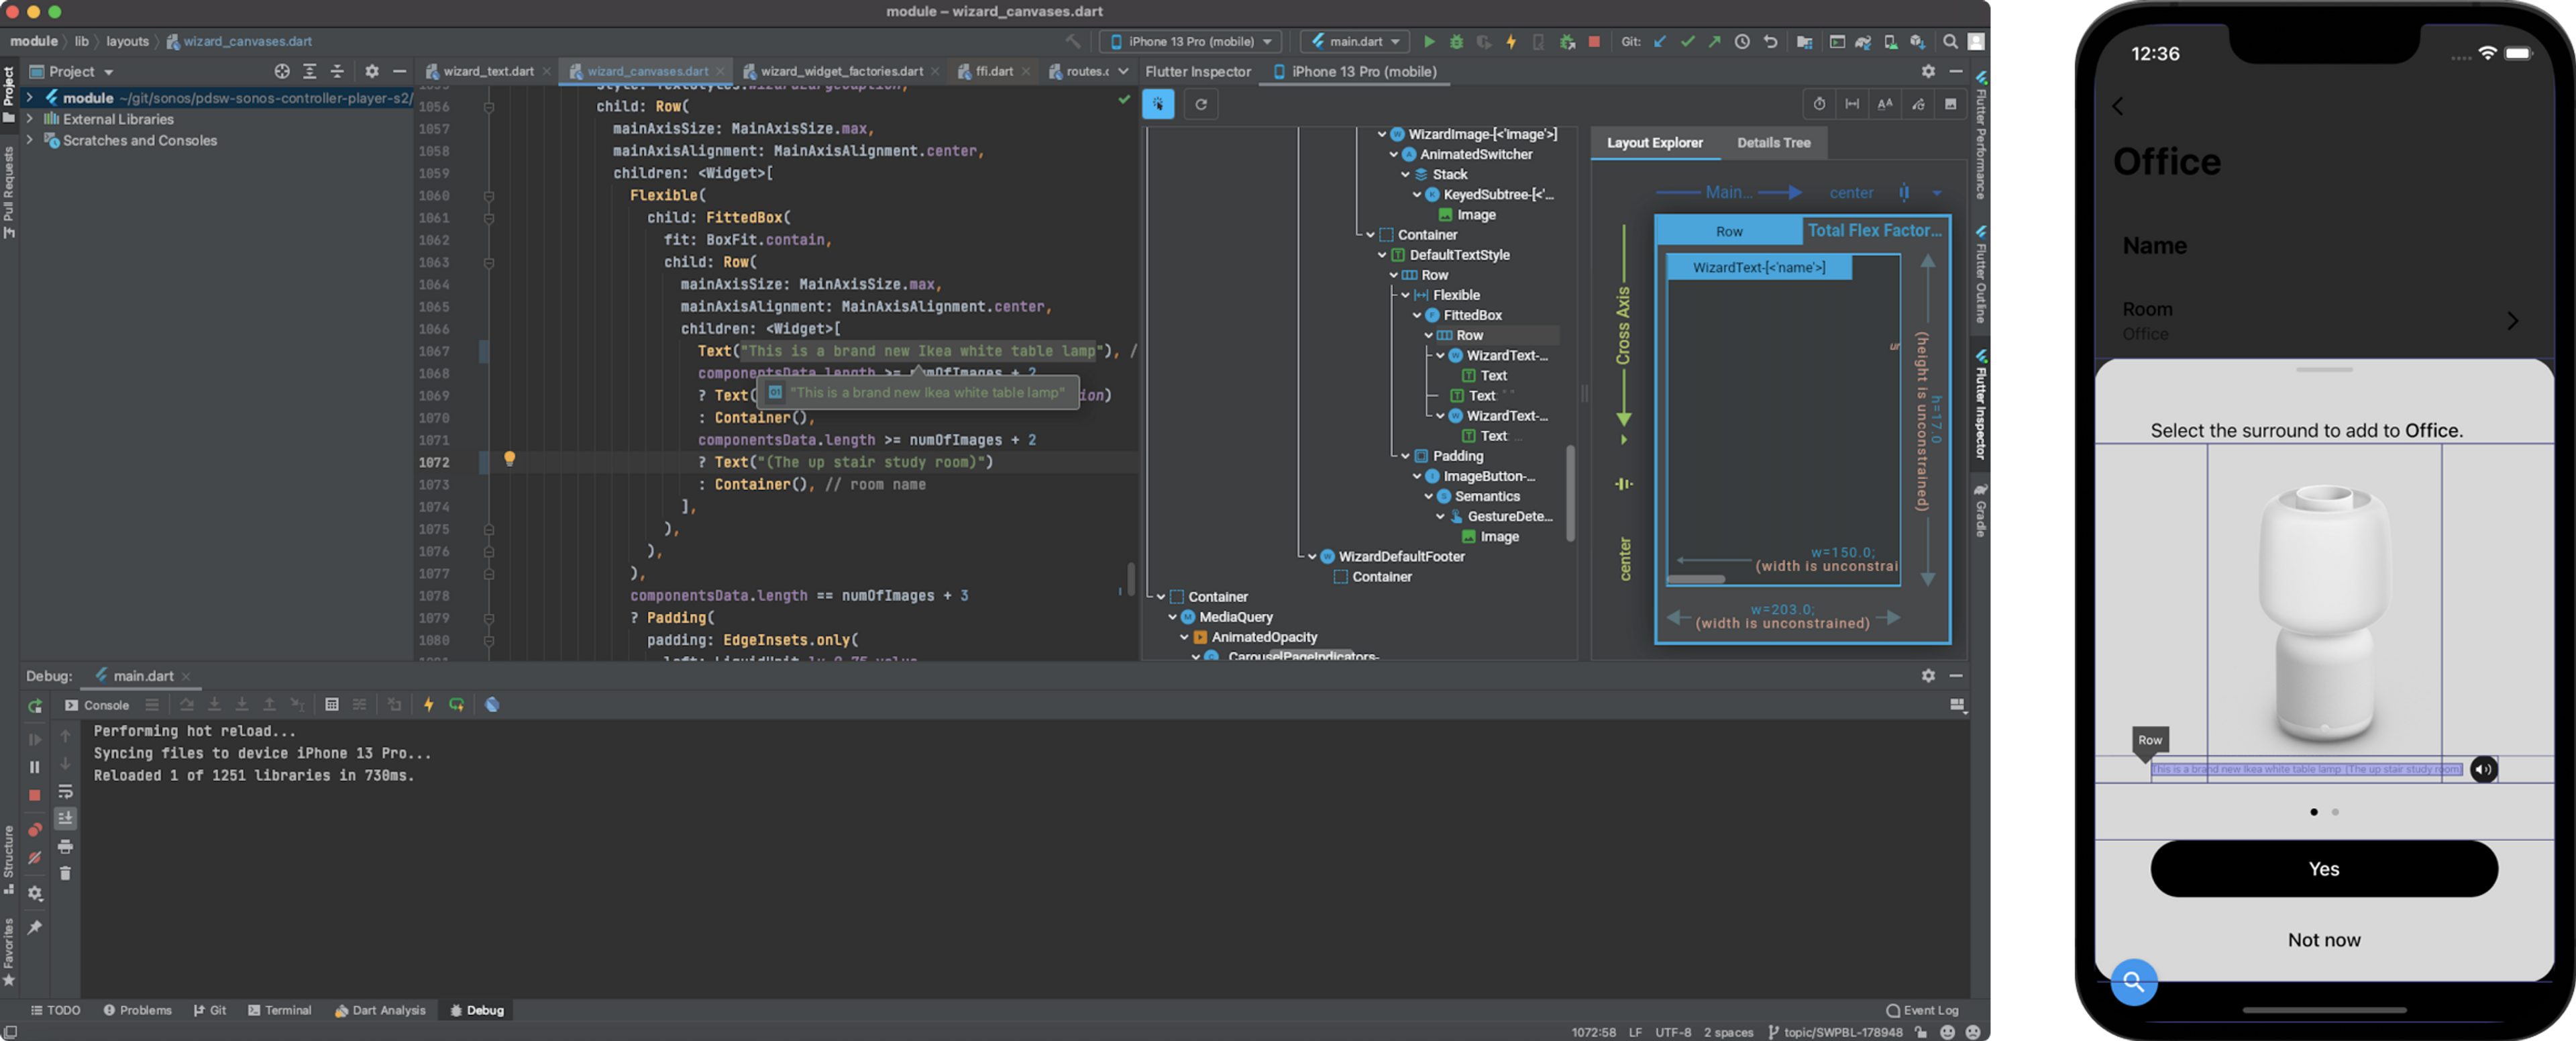Show Git history clock icon
Image resolution: width=2576 pixels, height=1041 pixels.
[1742, 41]
